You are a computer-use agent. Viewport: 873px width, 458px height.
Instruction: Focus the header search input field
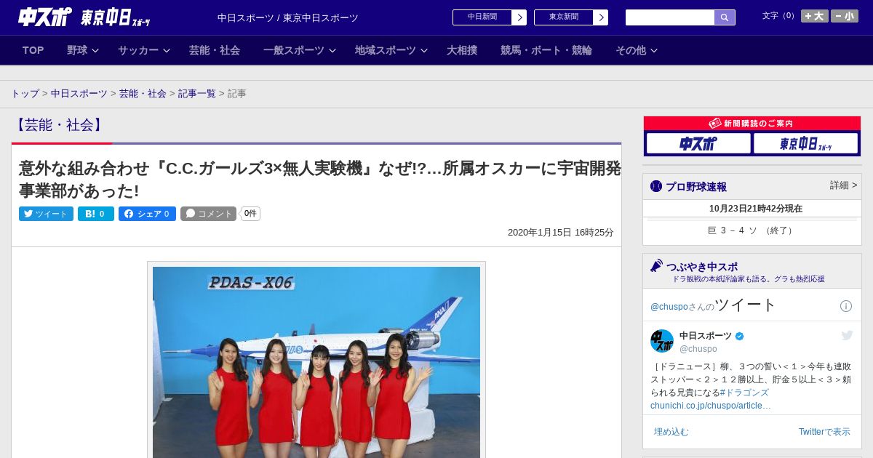pyautogui.click(x=670, y=17)
